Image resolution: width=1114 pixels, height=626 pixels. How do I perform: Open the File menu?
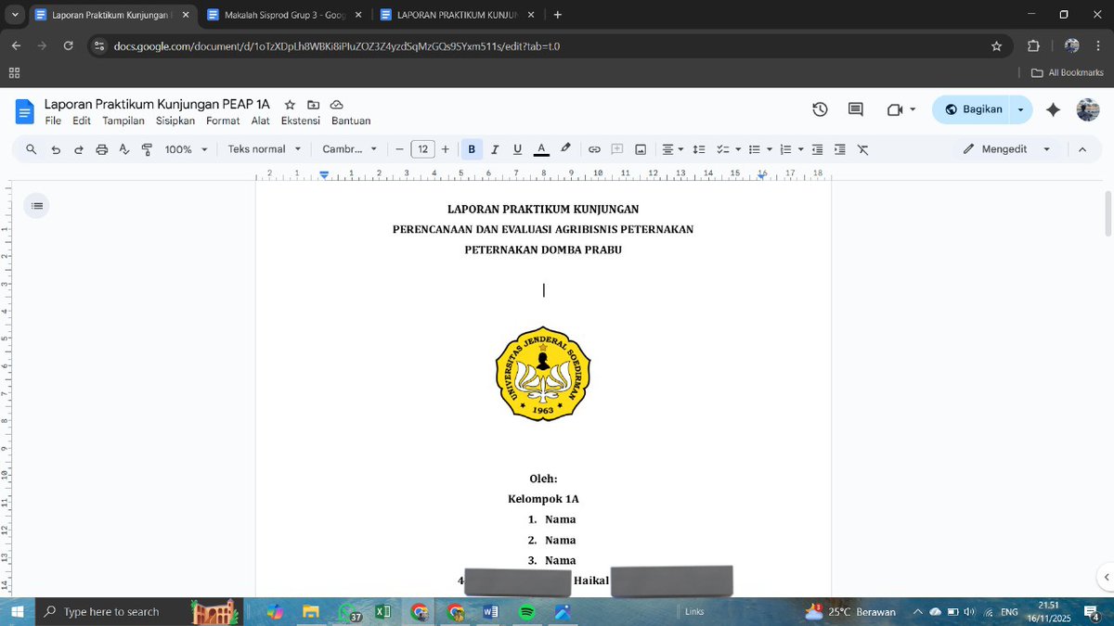tap(53, 121)
